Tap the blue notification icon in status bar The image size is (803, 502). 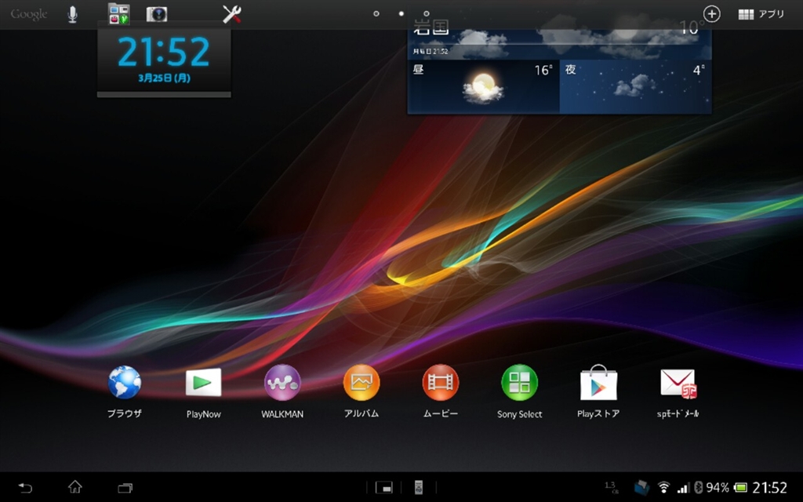[x=641, y=487]
